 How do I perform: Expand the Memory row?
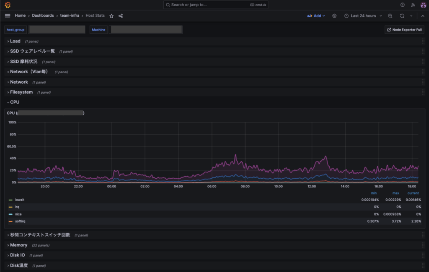[18, 245]
